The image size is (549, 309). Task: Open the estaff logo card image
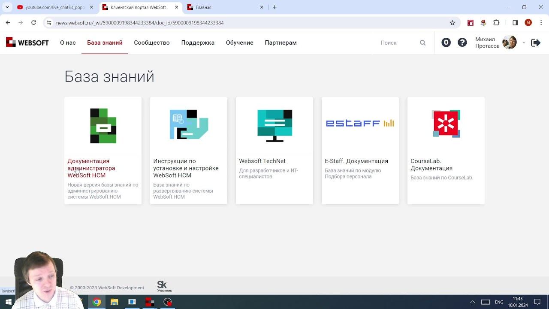tap(360, 124)
